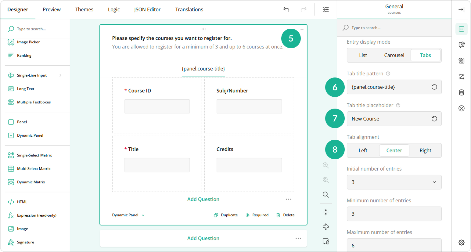Zoom in on the design surface
Viewport: 471px width, 252px height.
coord(325,165)
